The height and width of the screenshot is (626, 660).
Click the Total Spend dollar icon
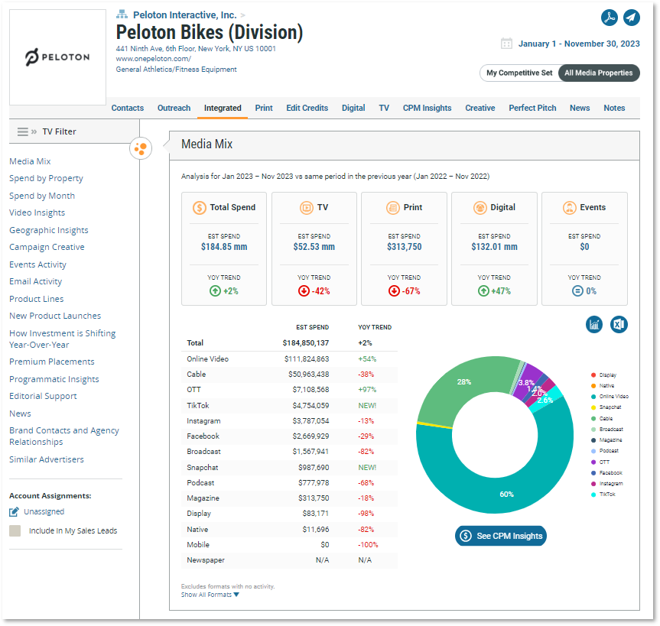tap(199, 207)
